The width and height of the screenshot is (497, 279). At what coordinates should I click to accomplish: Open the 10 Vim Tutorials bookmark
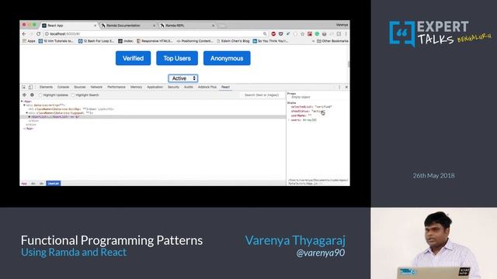click(x=56, y=41)
